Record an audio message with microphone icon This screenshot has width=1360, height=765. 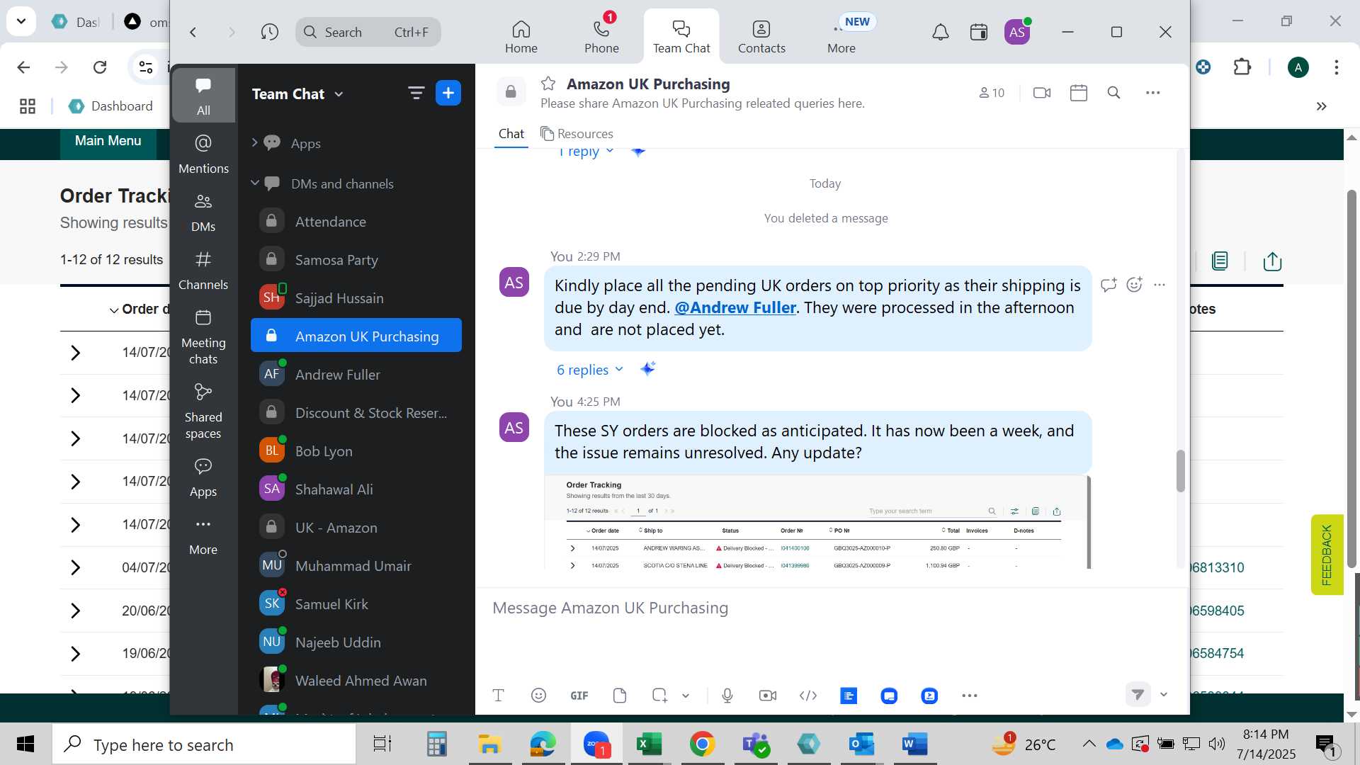tap(727, 696)
